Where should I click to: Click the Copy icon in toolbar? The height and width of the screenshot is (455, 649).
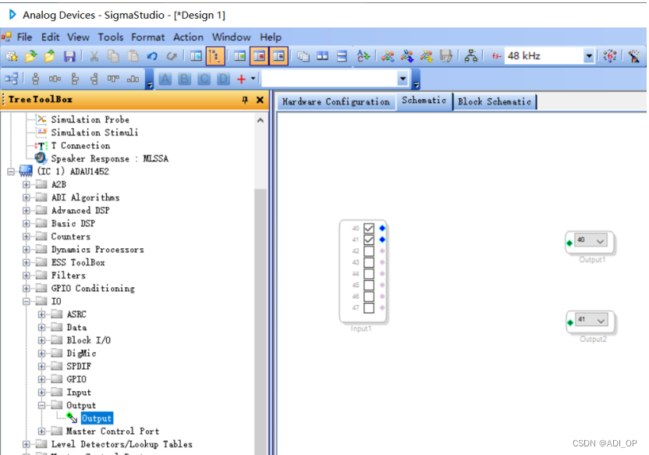113,56
